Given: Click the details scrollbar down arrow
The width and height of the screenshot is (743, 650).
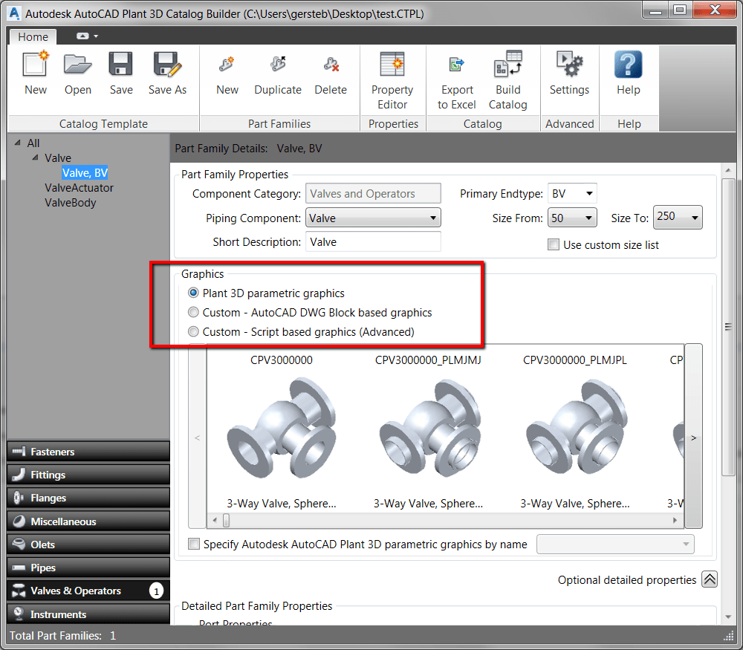Looking at the screenshot, I should (728, 617).
